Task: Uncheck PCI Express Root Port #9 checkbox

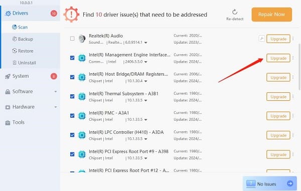Action: click(72, 154)
